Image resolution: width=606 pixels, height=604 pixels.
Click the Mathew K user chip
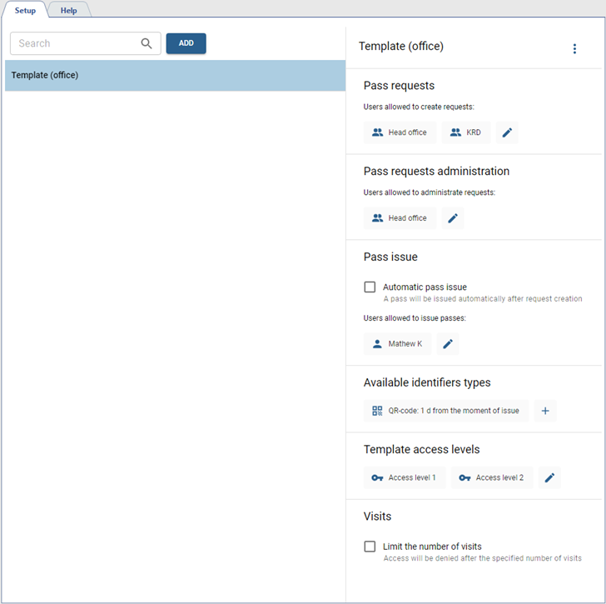click(x=397, y=344)
